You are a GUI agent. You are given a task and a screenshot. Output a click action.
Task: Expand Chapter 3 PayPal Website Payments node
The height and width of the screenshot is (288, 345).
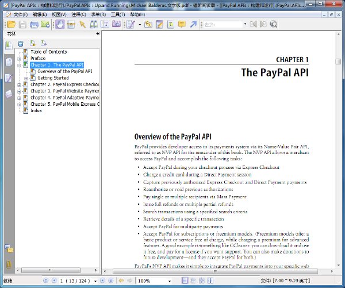pos(19,91)
